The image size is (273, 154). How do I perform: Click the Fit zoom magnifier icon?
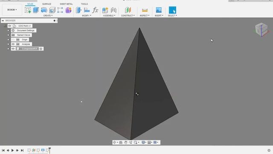pyautogui.click(x=136, y=142)
